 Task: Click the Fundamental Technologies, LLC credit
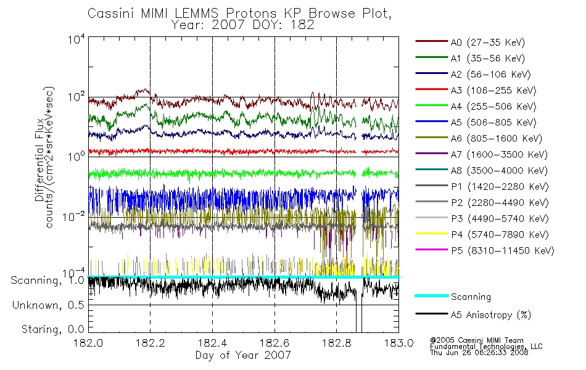point(486,346)
